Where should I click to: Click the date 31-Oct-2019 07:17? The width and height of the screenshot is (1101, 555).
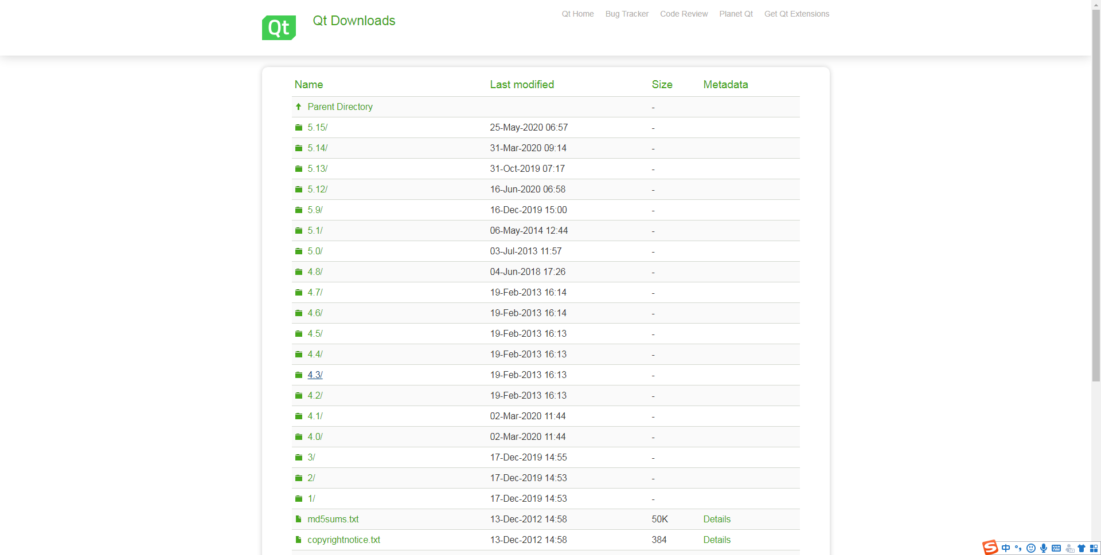(x=527, y=168)
